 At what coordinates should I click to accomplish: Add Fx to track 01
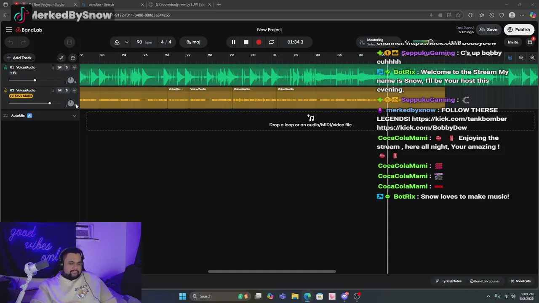pos(13,73)
